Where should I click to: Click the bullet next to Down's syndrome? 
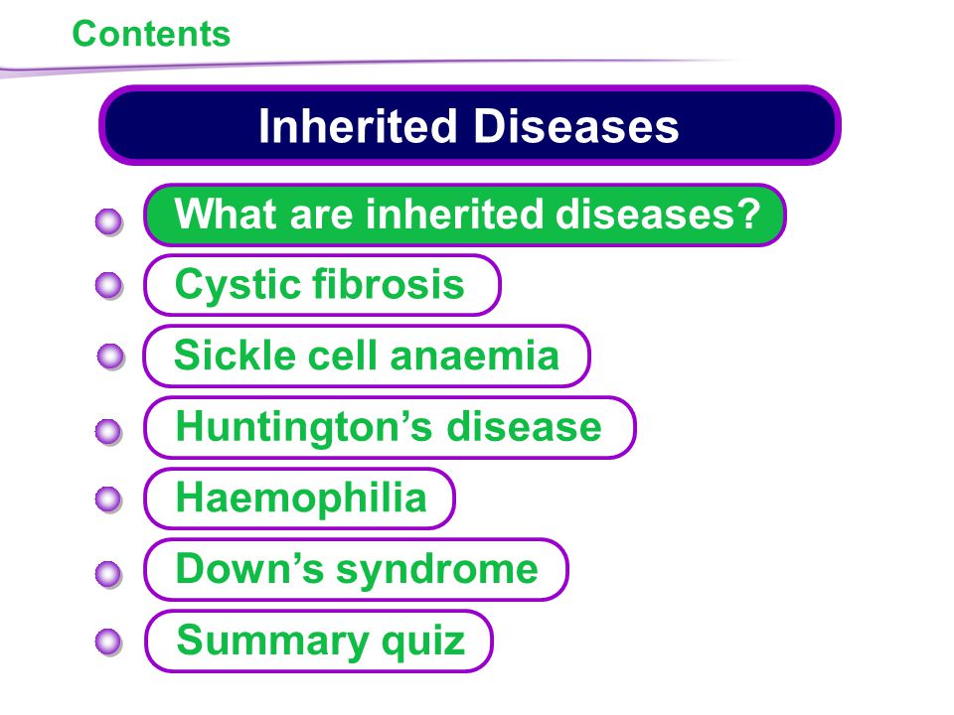109,574
